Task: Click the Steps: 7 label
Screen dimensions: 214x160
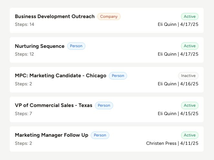Action: click(23, 113)
